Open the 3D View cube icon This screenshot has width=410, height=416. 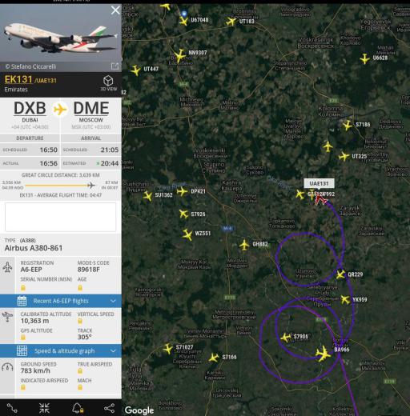[x=108, y=81]
